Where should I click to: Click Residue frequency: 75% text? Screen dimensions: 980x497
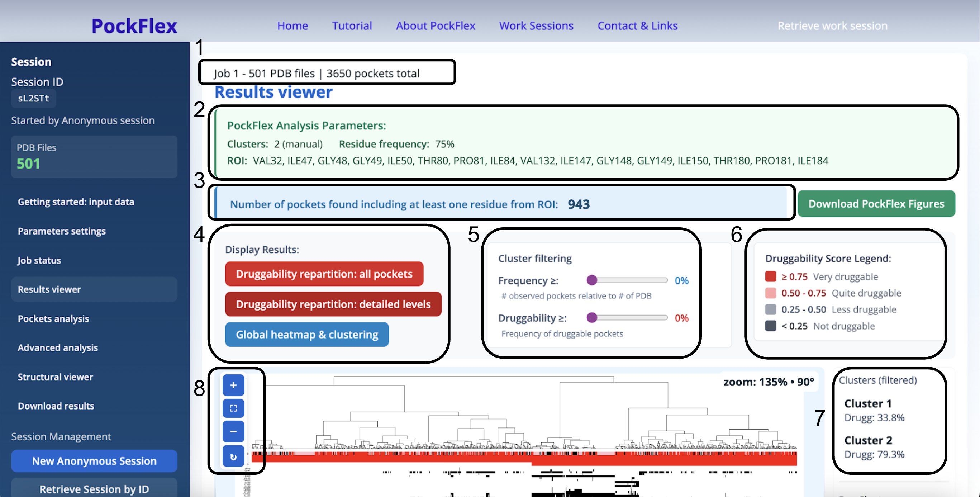tap(396, 144)
